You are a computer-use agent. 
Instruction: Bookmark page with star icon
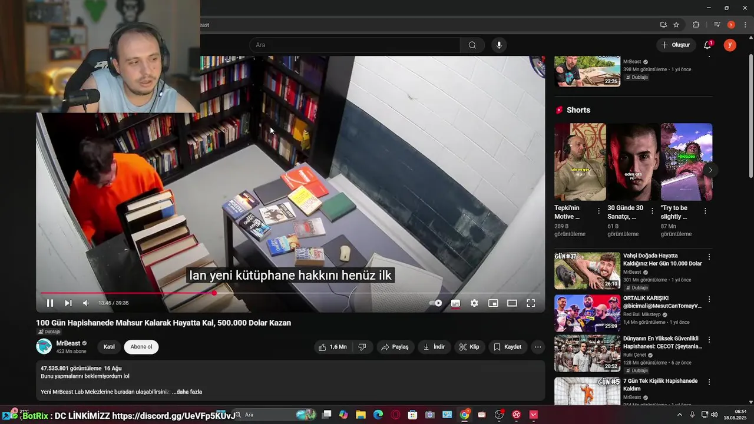click(x=676, y=25)
